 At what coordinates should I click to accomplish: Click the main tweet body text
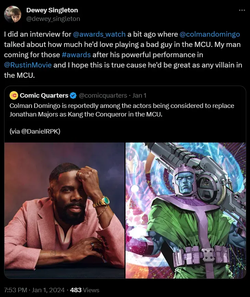pyautogui.click(x=123, y=55)
